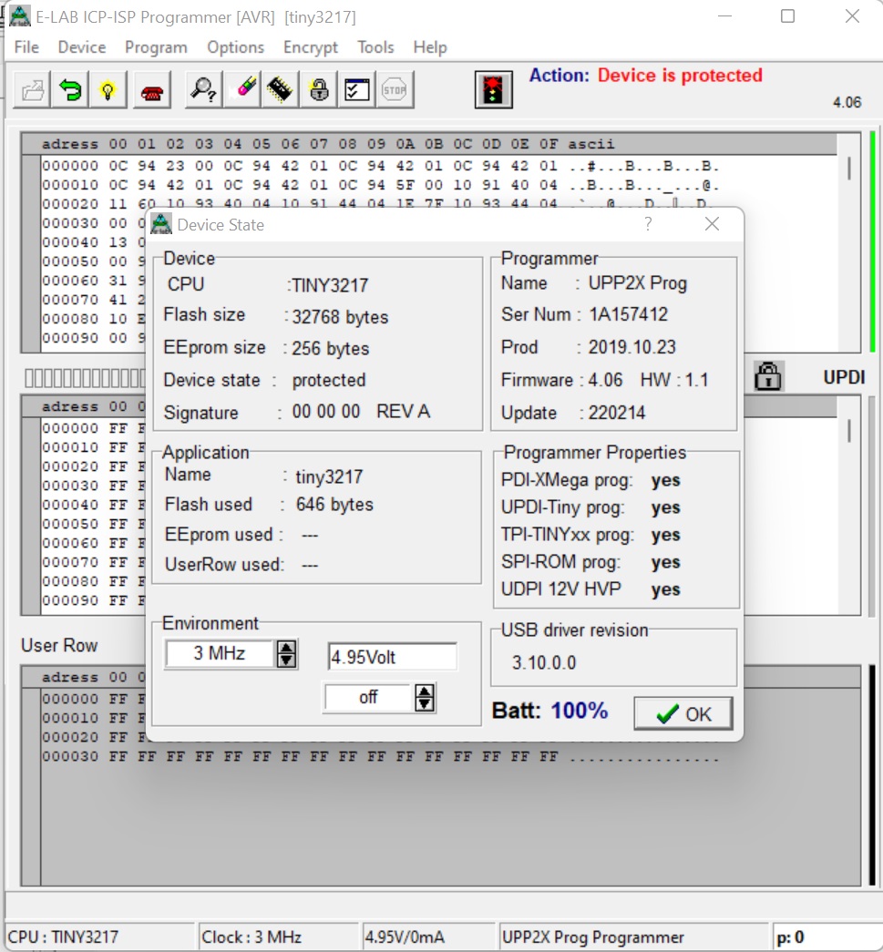Click the 'off' value field

tap(369, 698)
